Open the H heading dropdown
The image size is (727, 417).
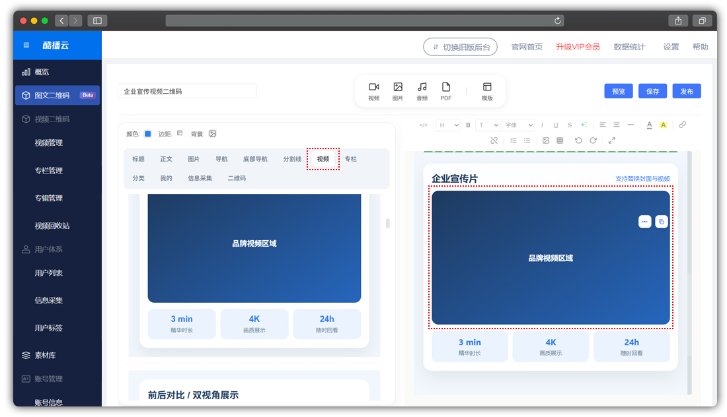(x=447, y=125)
